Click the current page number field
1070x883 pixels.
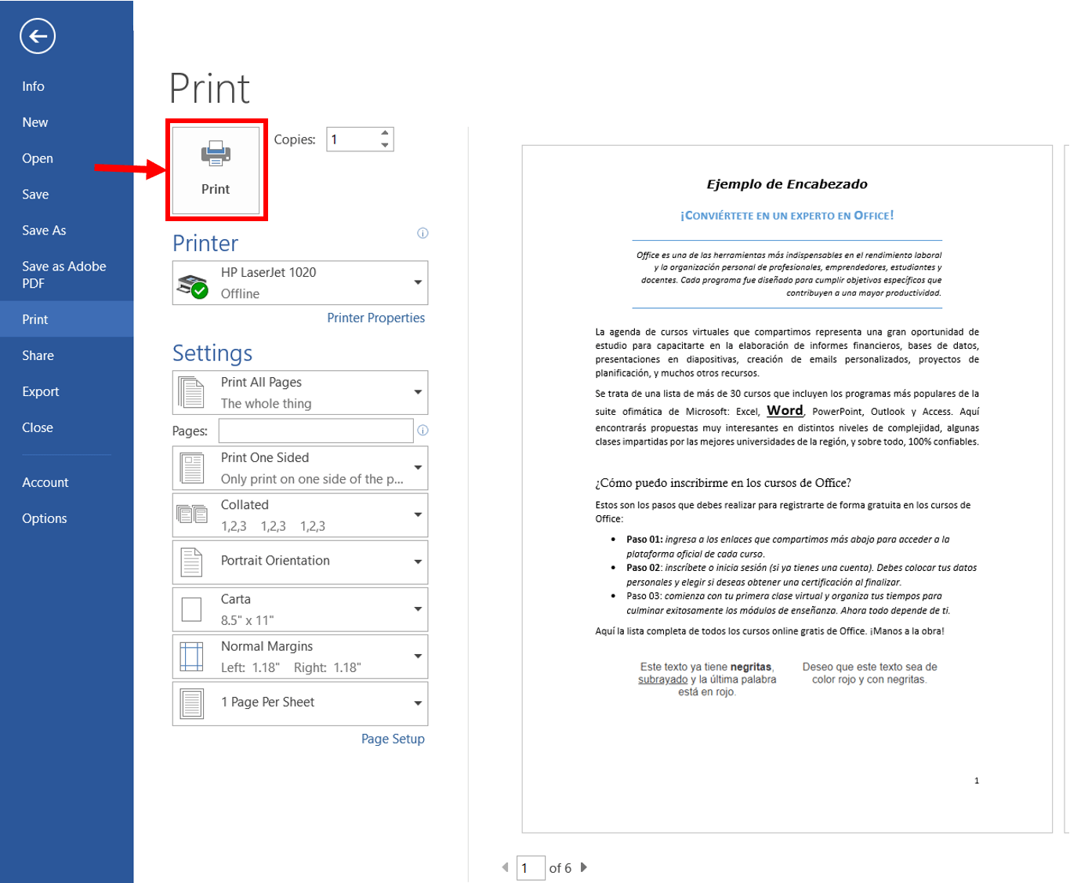click(531, 868)
